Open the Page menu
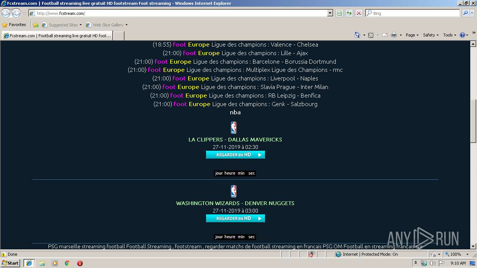This screenshot has height=268, width=477. tap(412, 35)
